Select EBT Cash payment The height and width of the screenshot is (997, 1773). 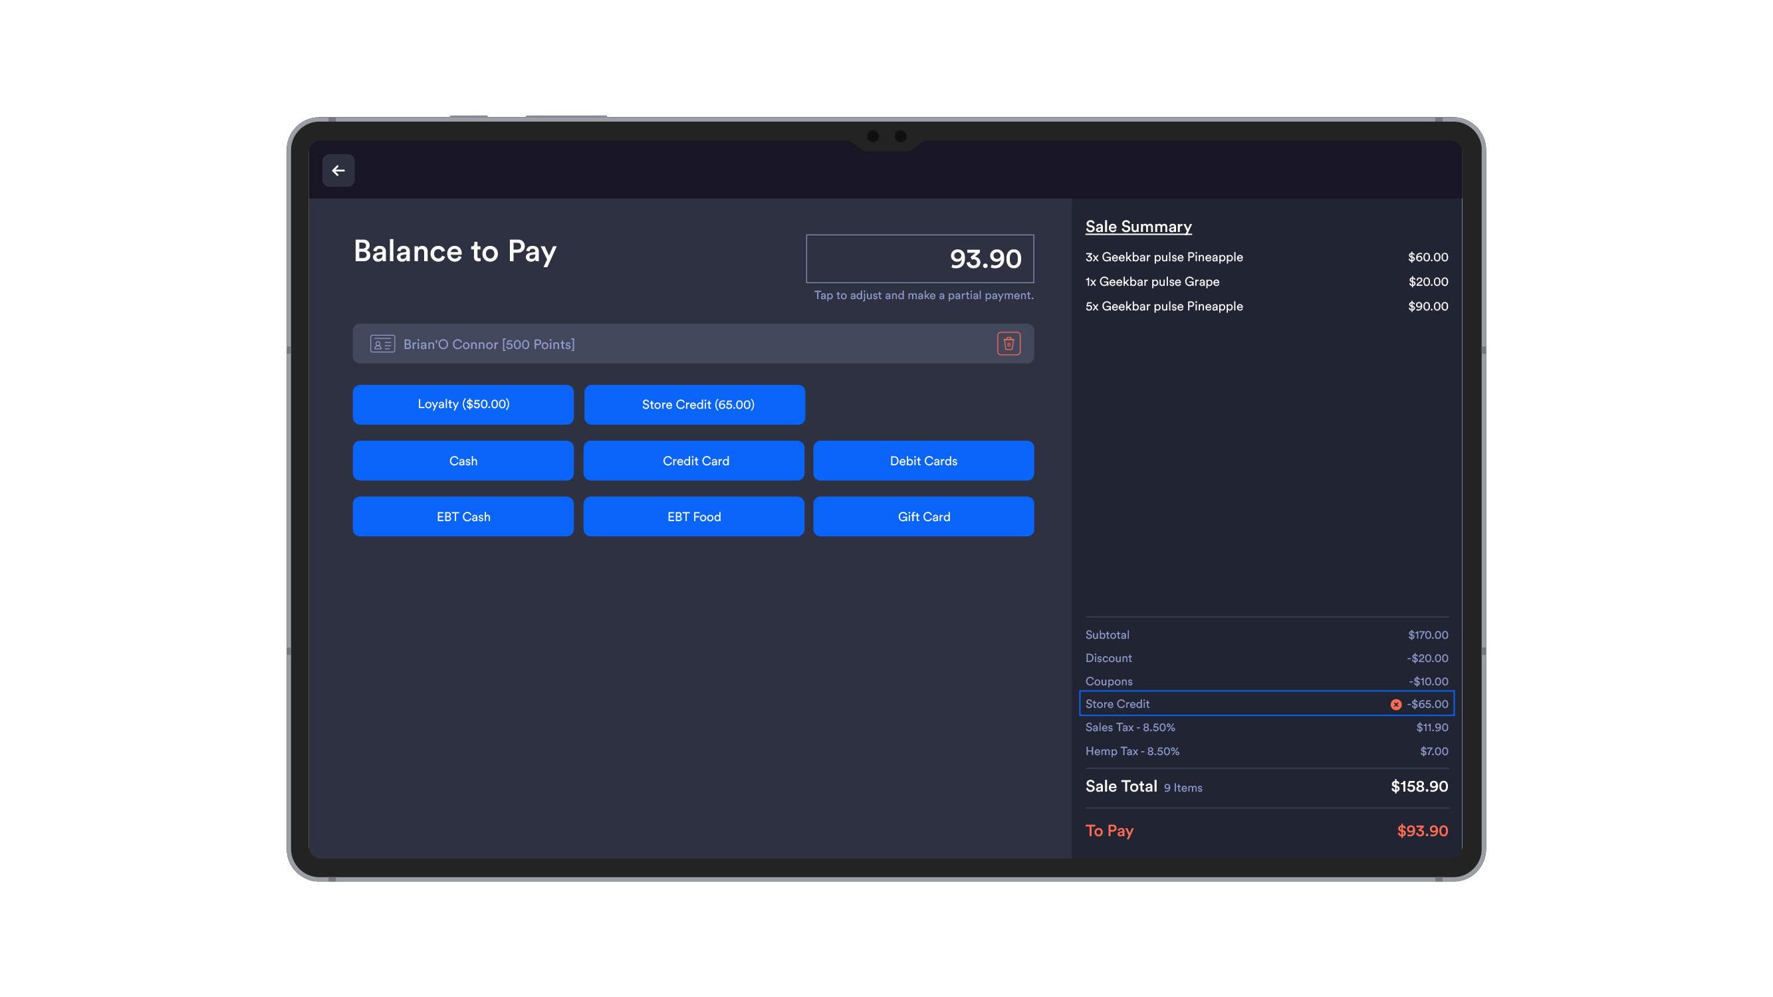(x=463, y=516)
